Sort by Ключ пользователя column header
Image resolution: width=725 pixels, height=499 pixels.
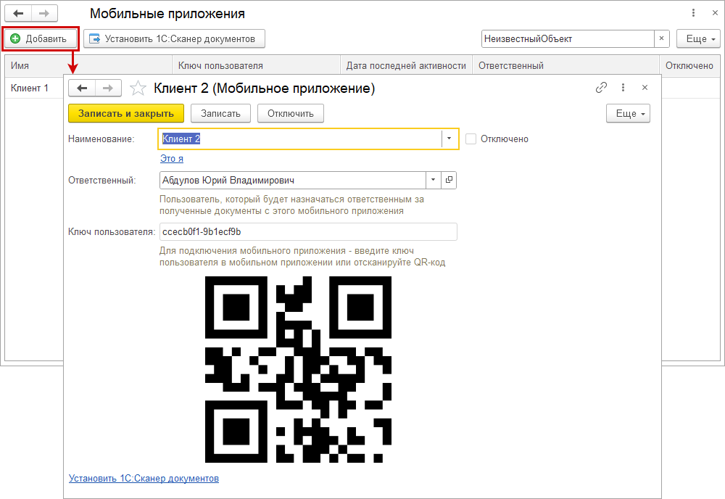pyautogui.click(x=256, y=66)
